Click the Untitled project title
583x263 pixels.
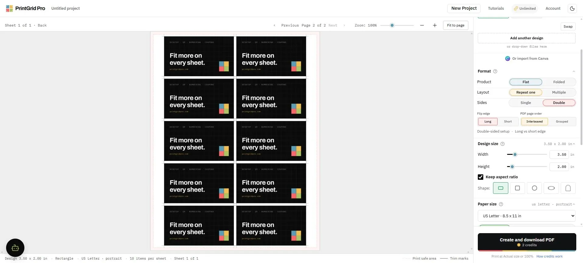(66, 9)
